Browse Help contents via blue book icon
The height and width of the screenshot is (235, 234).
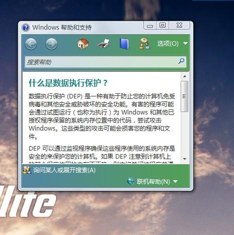[x=124, y=44]
